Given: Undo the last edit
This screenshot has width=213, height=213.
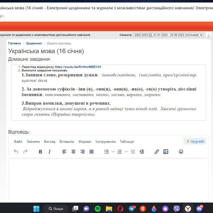Looking at the screenshot, I should pos(16,152).
